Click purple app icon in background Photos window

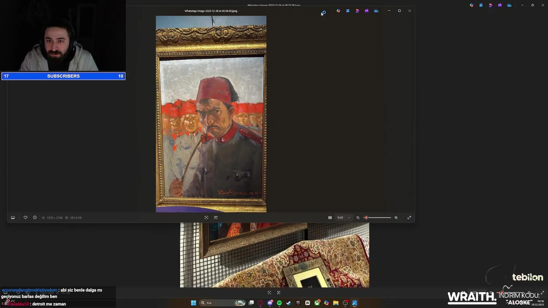point(500,5)
